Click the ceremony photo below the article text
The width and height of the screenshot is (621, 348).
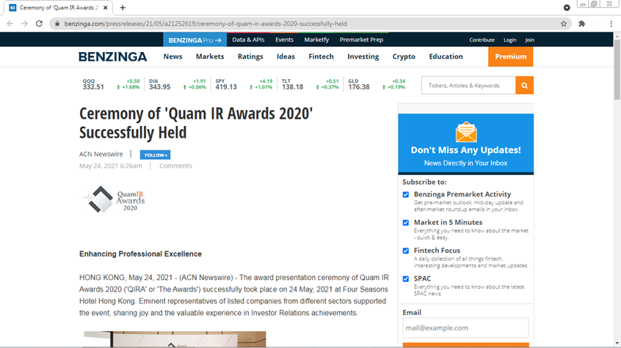(x=175, y=339)
